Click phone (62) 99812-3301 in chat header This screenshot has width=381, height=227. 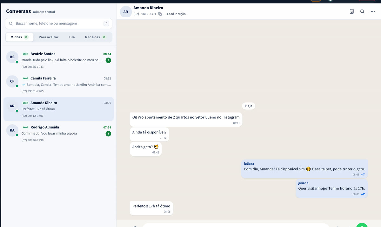pos(145,14)
